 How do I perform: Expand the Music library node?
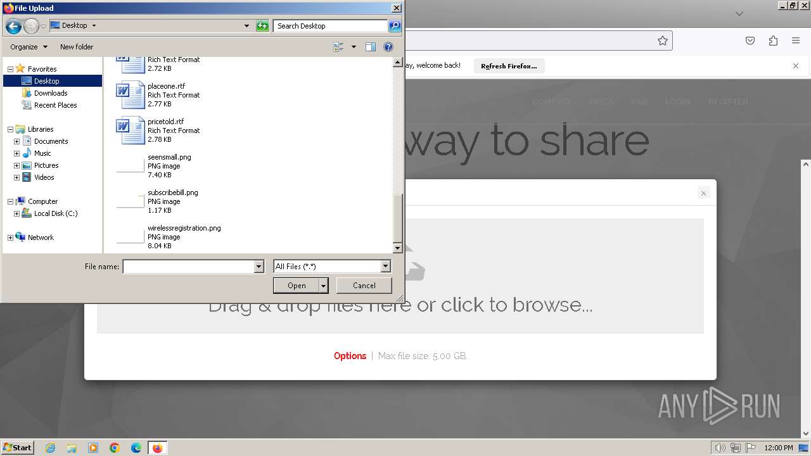16,153
